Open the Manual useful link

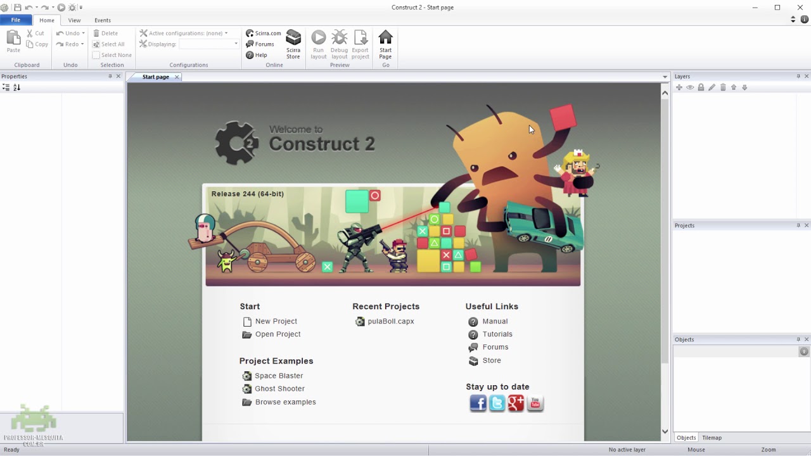click(495, 321)
